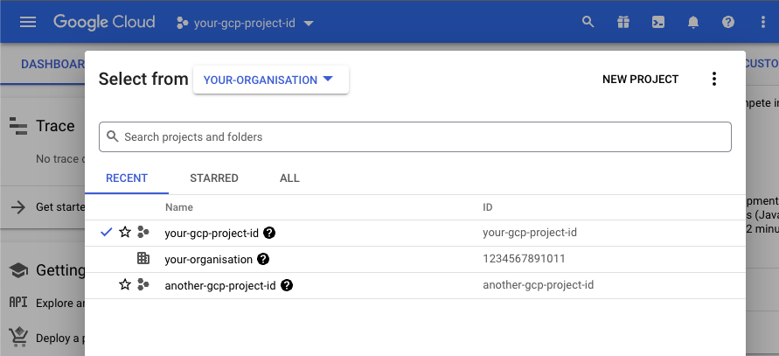
Task: Click the search magnifier in top bar
Action: click(588, 22)
